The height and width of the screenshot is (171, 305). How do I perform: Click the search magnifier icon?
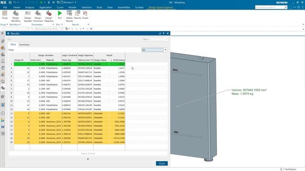click(285, 7)
